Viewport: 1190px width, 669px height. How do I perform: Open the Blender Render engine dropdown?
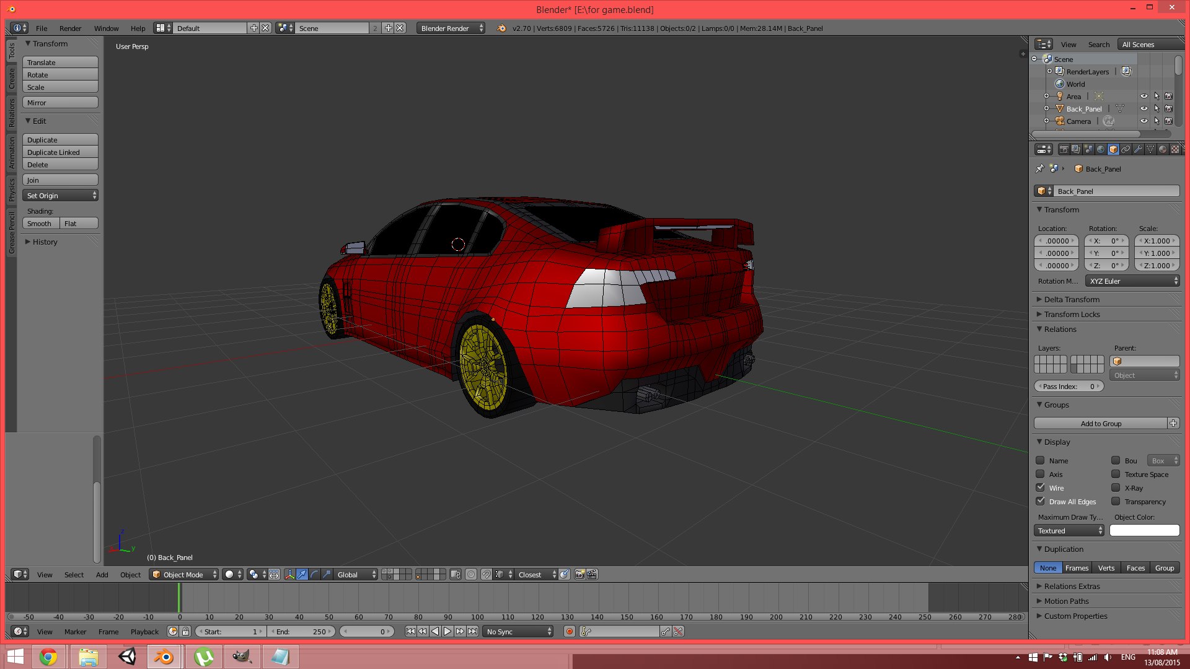coord(451,28)
